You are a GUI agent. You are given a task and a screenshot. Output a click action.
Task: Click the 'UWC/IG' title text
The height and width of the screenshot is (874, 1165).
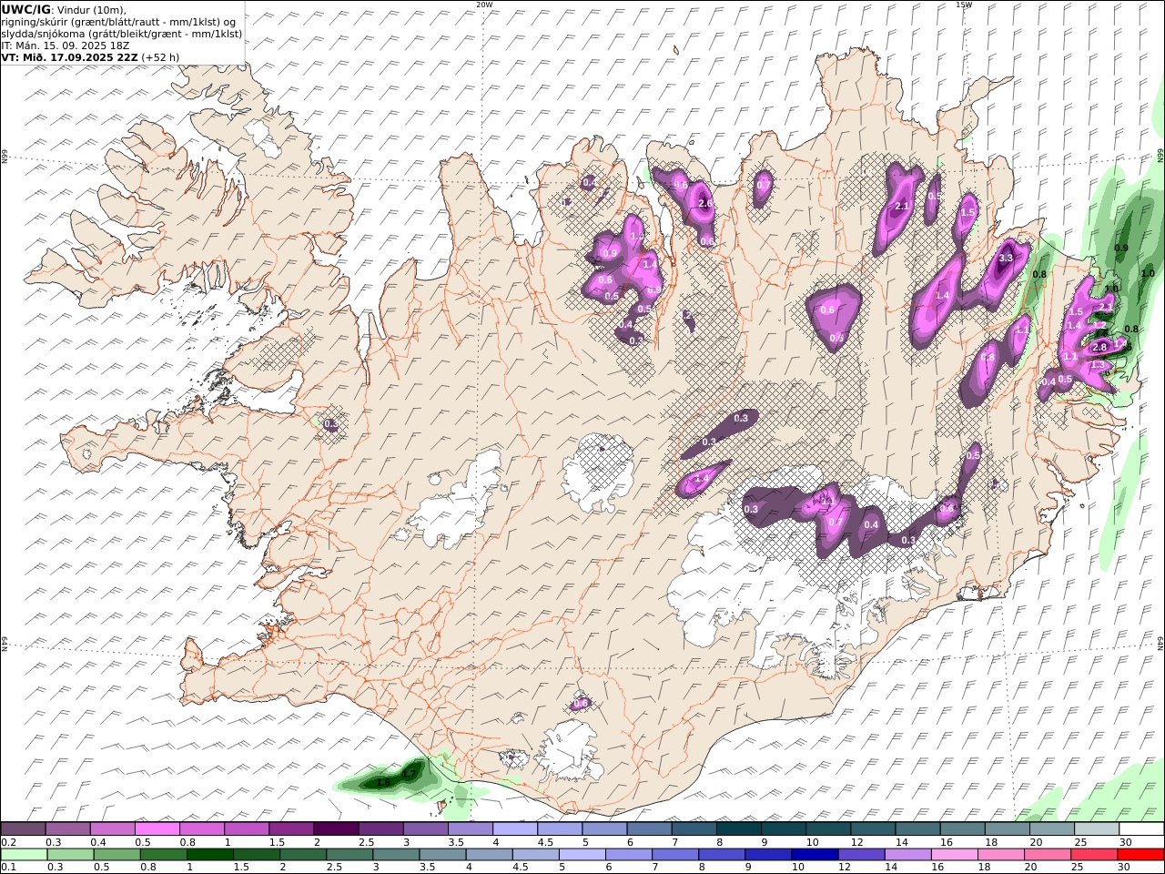click(x=25, y=9)
